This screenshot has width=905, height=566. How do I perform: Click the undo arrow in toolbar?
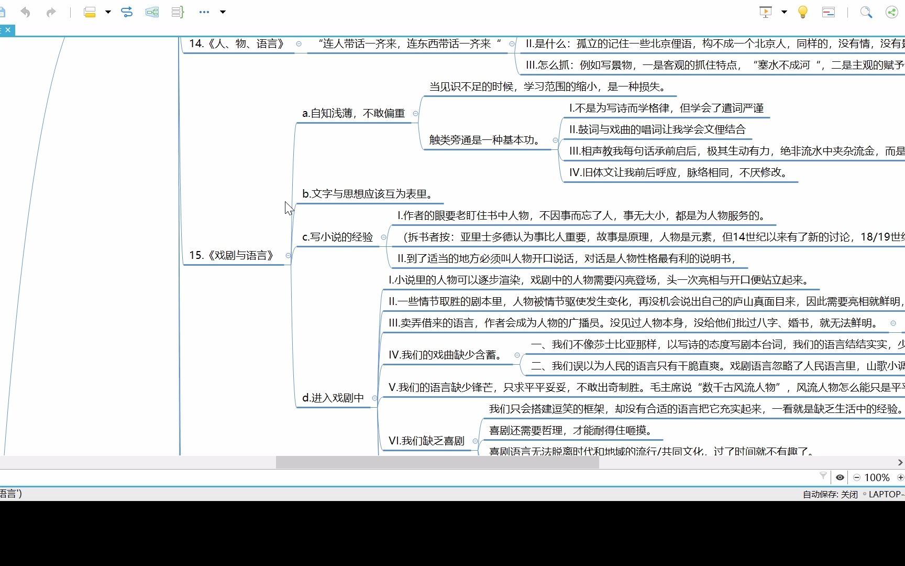25,12
